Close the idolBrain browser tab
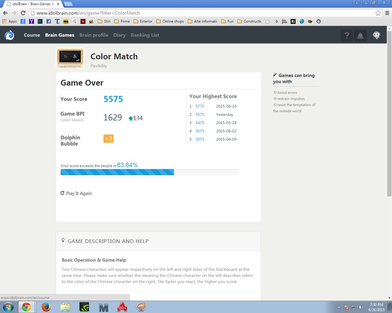The height and width of the screenshot is (313, 392). pos(58,4)
